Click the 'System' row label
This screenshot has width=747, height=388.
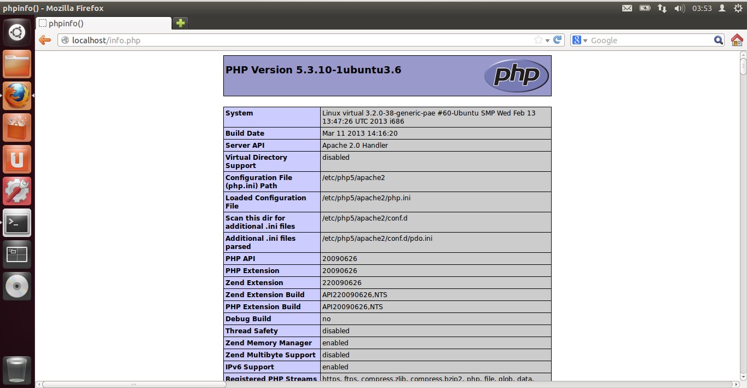(239, 113)
